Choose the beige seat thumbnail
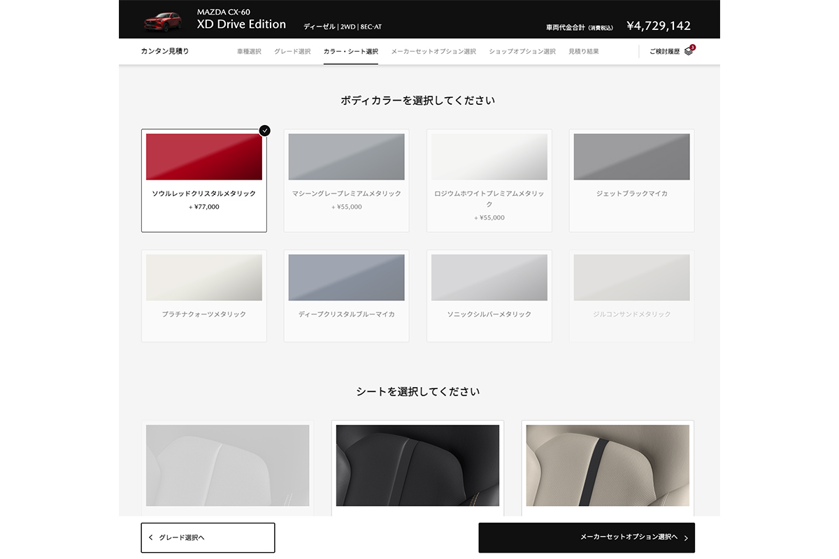Image resolution: width=839 pixels, height=559 pixels. 608,465
